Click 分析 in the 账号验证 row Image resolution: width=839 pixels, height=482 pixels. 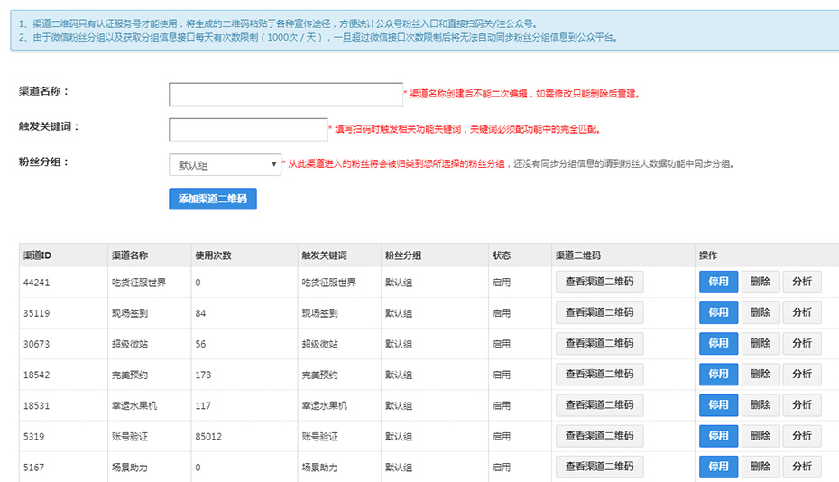point(802,436)
